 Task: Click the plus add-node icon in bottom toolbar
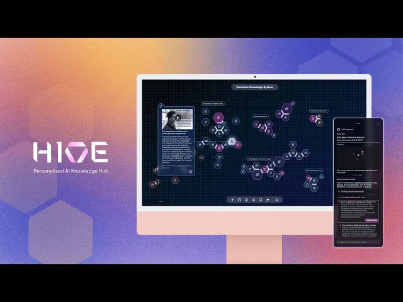click(232, 200)
